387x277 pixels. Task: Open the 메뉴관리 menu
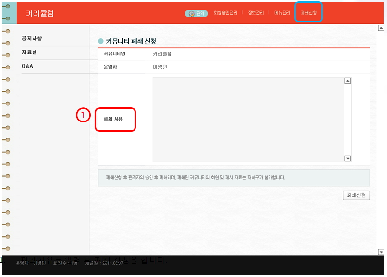pyautogui.click(x=282, y=13)
